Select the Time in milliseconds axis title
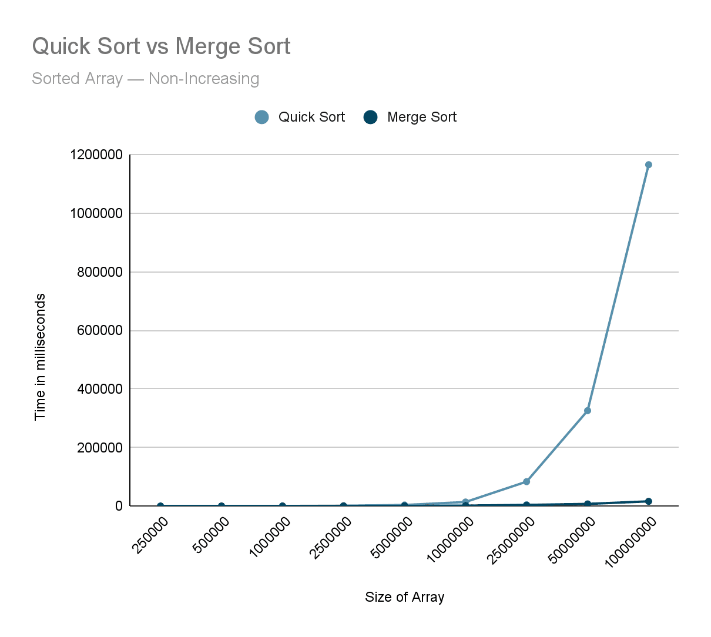Viewport: 711px width, 637px height. tap(40, 357)
